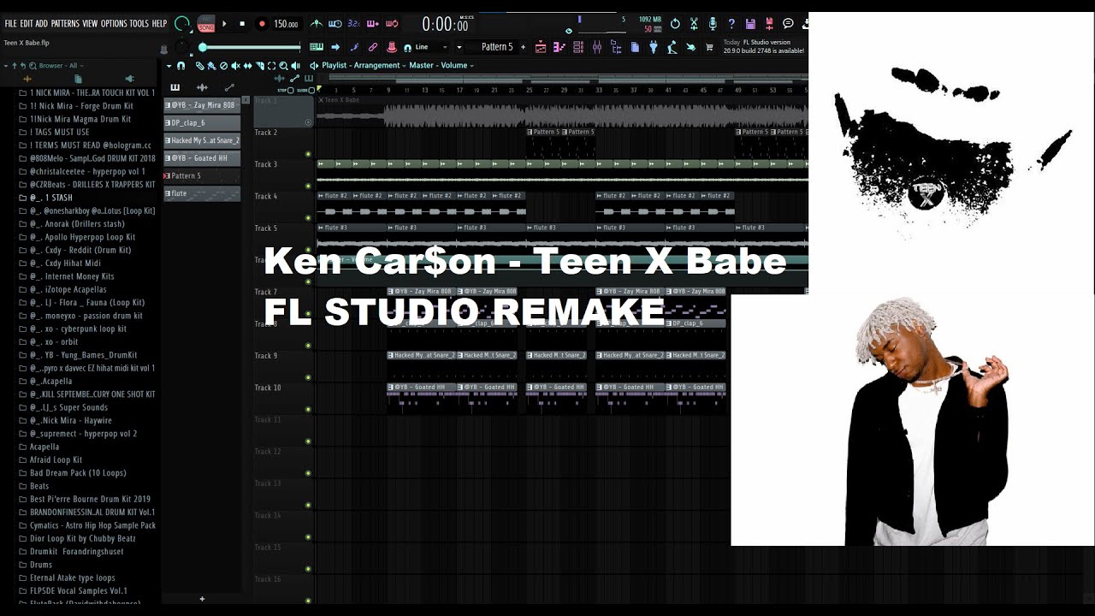Screen dimensions: 1095x616
Task: Open the plugin picker plug icon
Action: [654, 47]
